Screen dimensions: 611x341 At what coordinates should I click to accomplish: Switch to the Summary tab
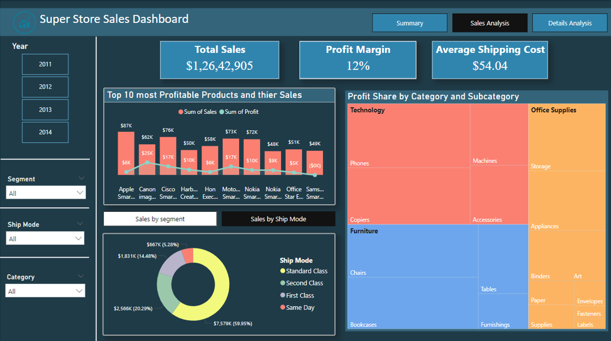pos(410,22)
